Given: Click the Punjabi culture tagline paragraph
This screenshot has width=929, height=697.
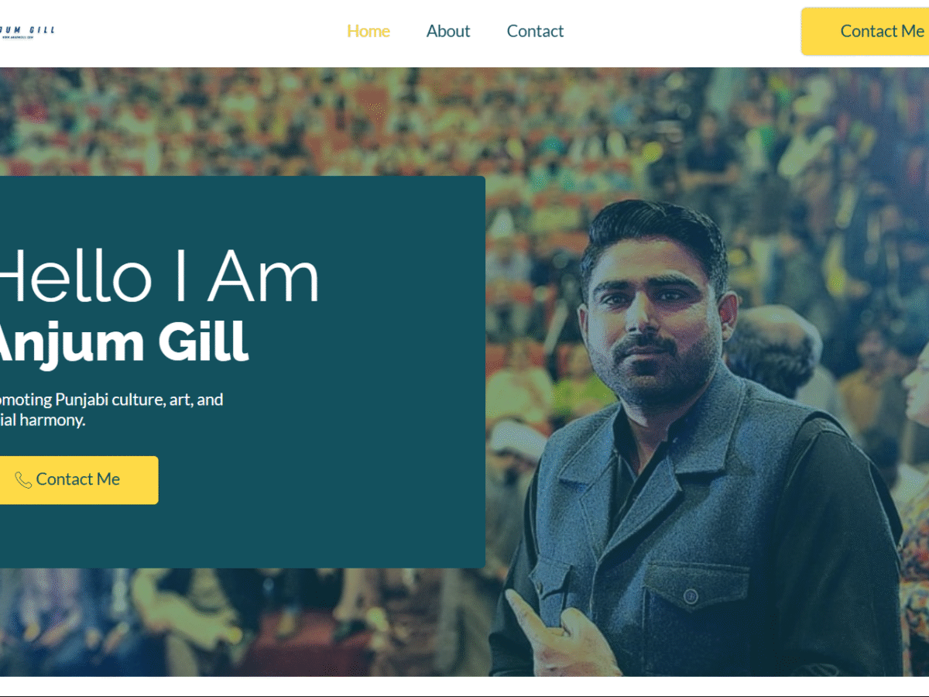Looking at the screenshot, I should (111, 410).
